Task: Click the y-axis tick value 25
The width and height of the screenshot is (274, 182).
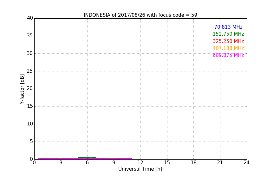Action: (x=30, y=71)
